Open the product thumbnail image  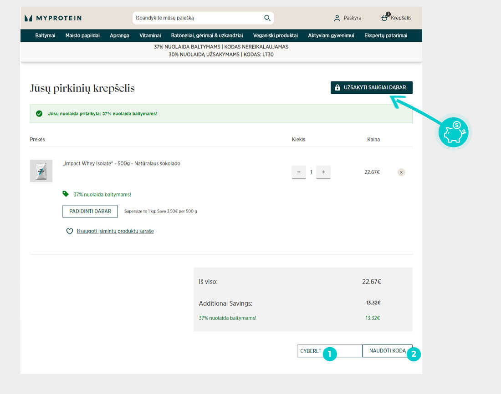[41, 171]
